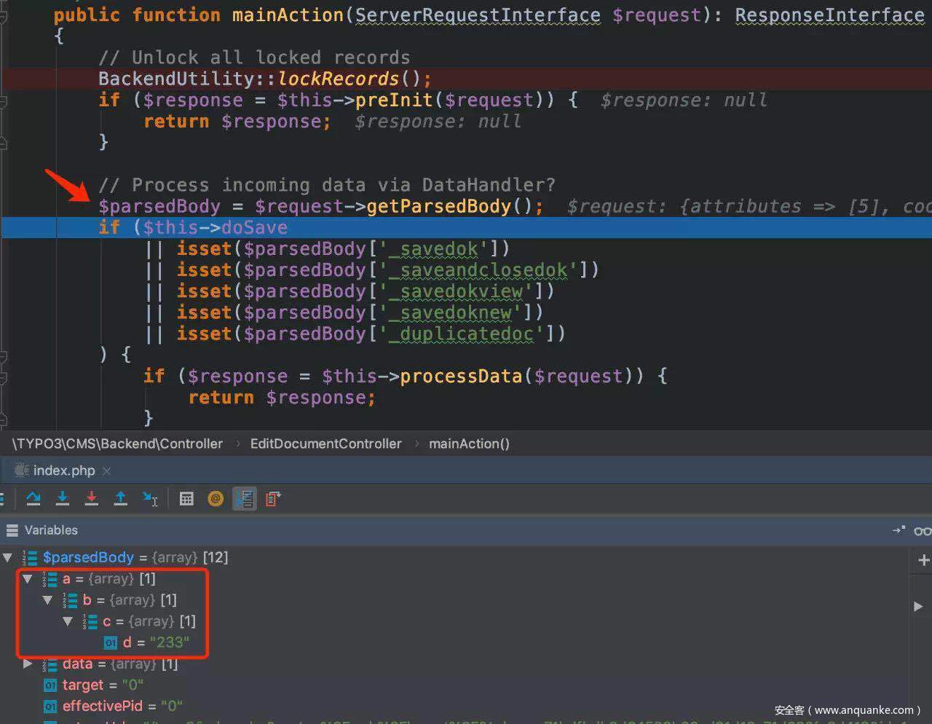Click the mainAction() breadcrumb

pos(469,444)
